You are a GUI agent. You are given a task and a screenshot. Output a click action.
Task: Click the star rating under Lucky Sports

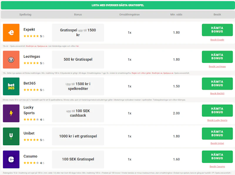click(31, 119)
